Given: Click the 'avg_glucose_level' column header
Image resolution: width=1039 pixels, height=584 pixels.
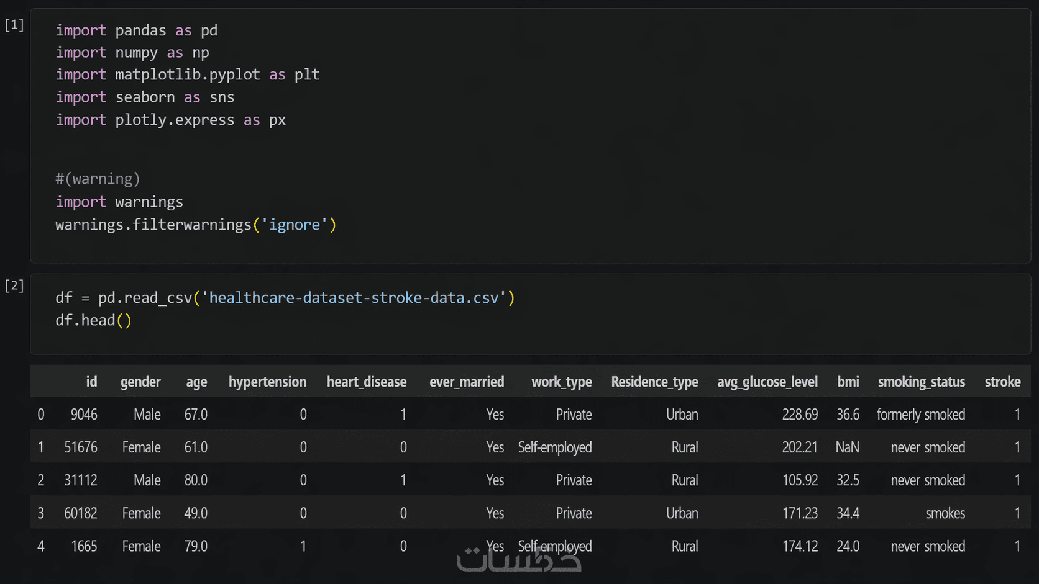Looking at the screenshot, I should pos(767,382).
